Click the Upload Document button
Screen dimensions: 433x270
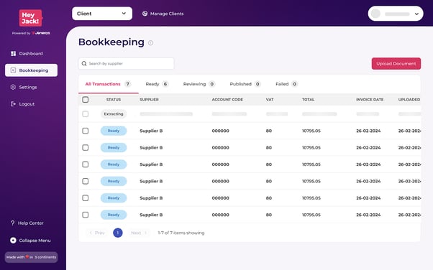click(x=396, y=63)
